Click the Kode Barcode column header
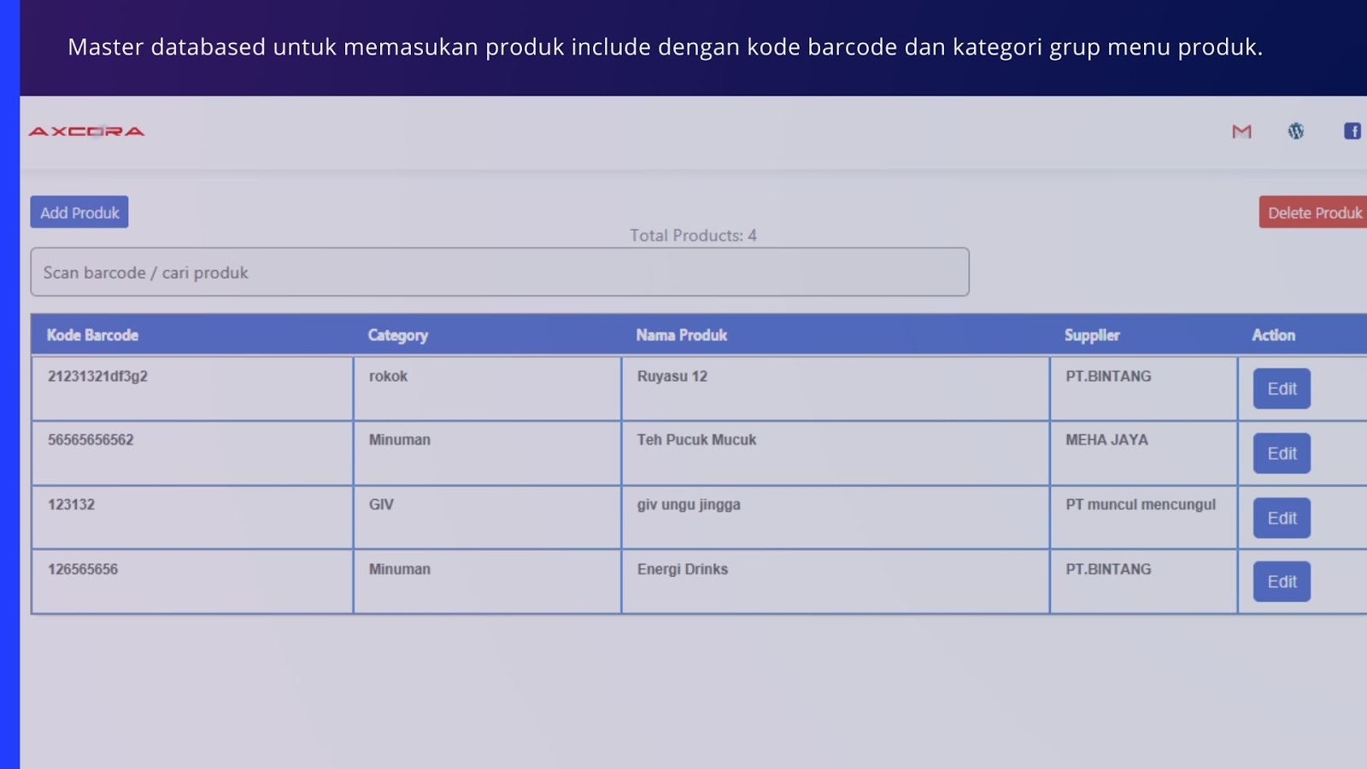The width and height of the screenshot is (1367, 769). (x=92, y=335)
